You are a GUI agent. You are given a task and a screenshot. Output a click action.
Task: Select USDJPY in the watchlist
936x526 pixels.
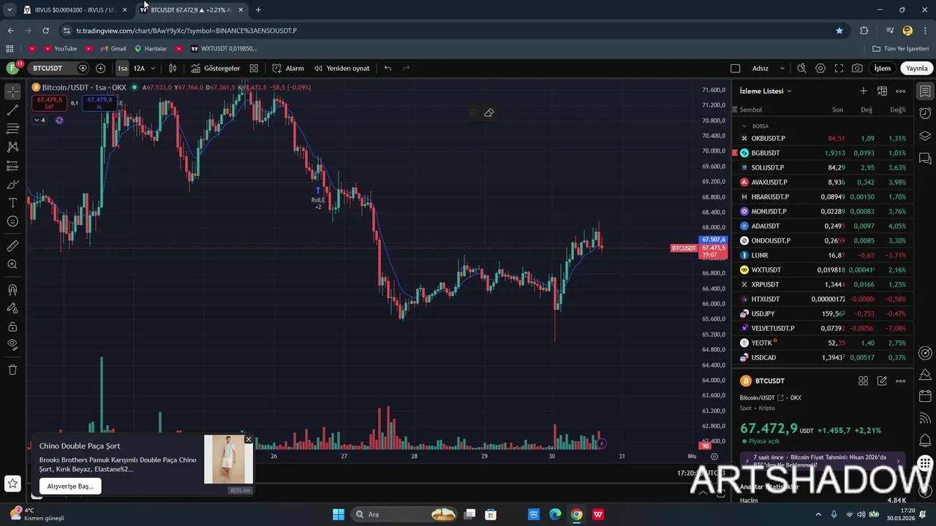(823, 313)
